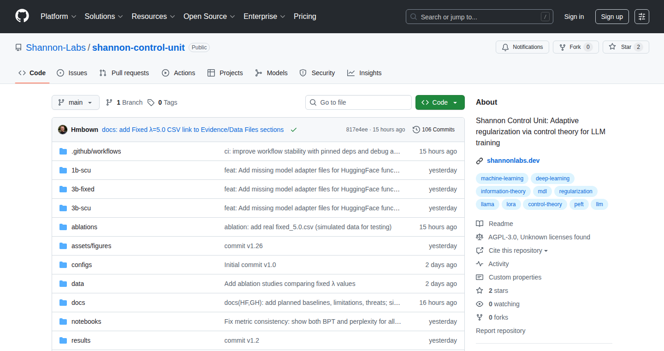Expand the Enterprise menu
The width and height of the screenshot is (664, 351).
264,17
